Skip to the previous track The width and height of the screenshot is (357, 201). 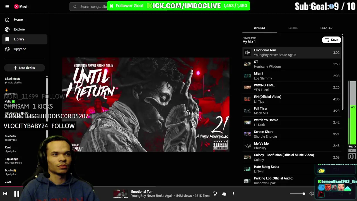[x=5, y=193]
